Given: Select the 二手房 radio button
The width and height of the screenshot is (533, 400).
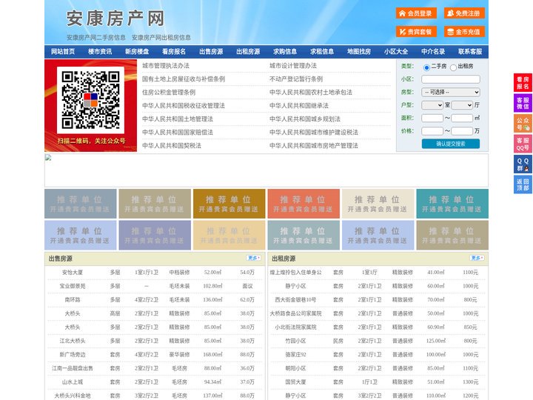Looking at the screenshot, I should pyautogui.click(x=426, y=67).
